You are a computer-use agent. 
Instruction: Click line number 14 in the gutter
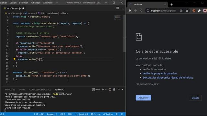click(x=7, y=59)
